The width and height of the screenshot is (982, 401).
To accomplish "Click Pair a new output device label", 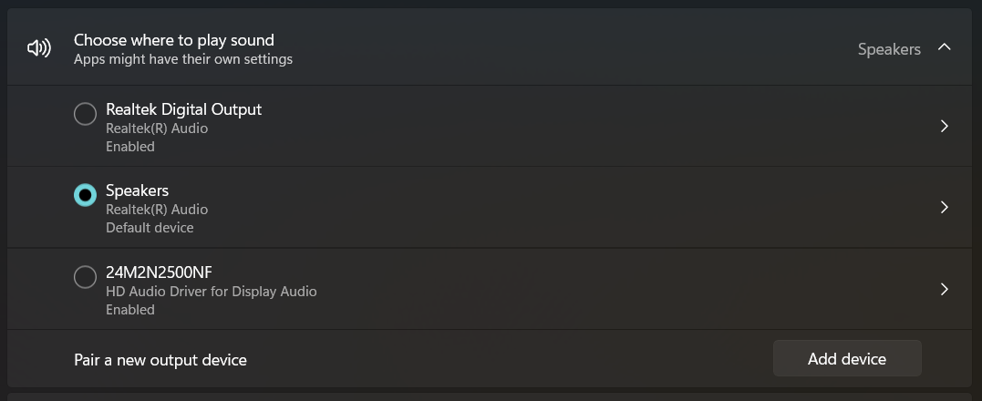I will [160, 360].
